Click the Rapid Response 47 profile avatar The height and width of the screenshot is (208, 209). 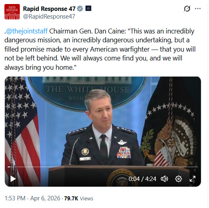pos(12,12)
